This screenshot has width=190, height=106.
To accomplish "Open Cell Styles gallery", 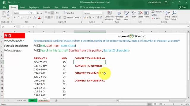I will pyautogui.click(x=126, y=15).
